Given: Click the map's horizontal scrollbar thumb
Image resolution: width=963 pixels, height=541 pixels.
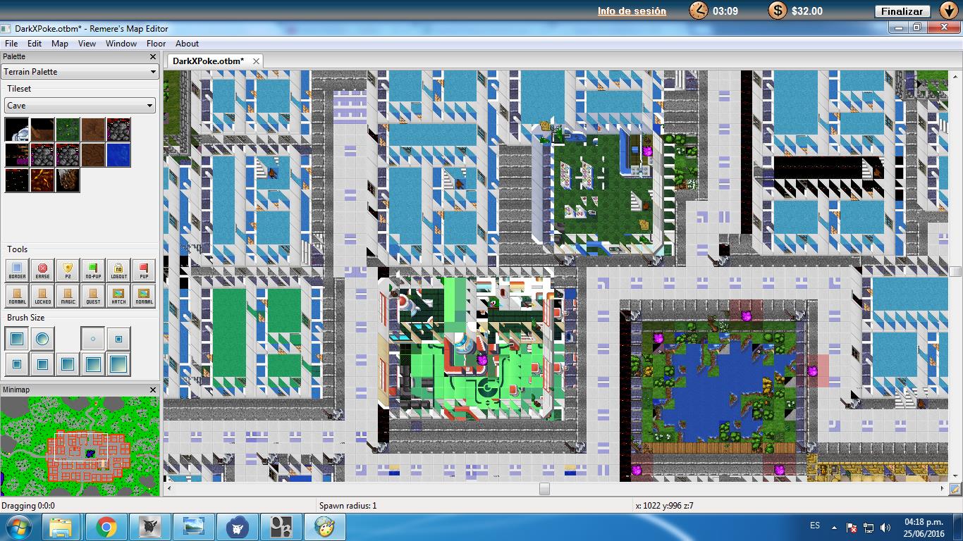Looking at the screenshot, I should pyautogui.click(x=544, y=488).
